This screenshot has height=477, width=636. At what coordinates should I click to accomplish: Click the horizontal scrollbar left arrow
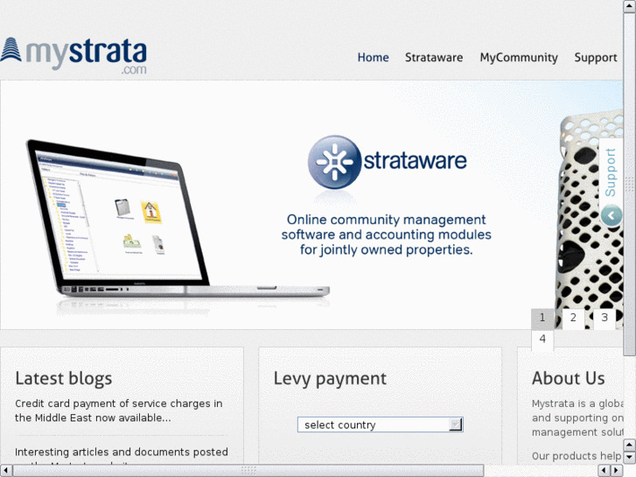pos(5,471)
